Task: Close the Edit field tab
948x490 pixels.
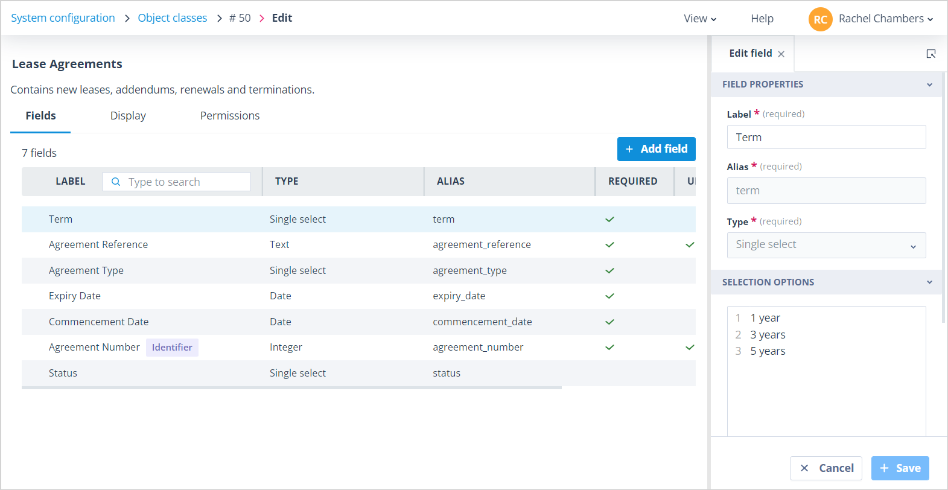Action: [x=781, y=54]
